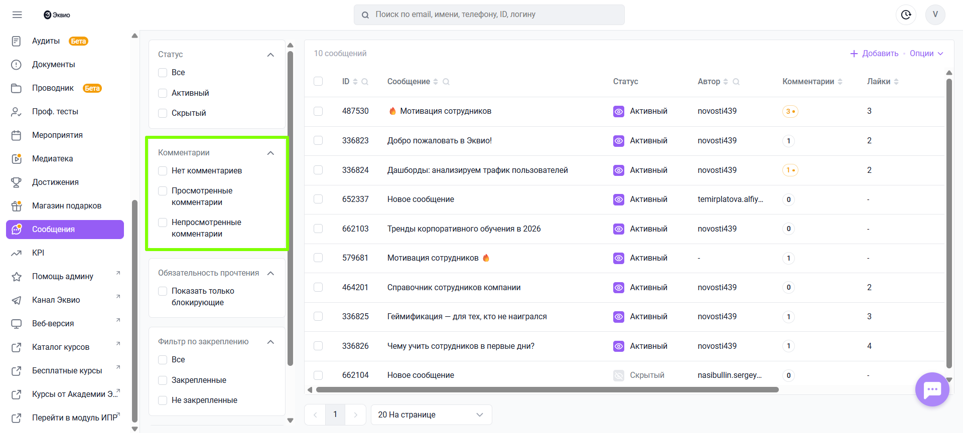Image resolution: width=963 pixels, height=433 pixels.
Task: Click the Эквио logo
Action: pyautogui.click(x=57, y=15)
